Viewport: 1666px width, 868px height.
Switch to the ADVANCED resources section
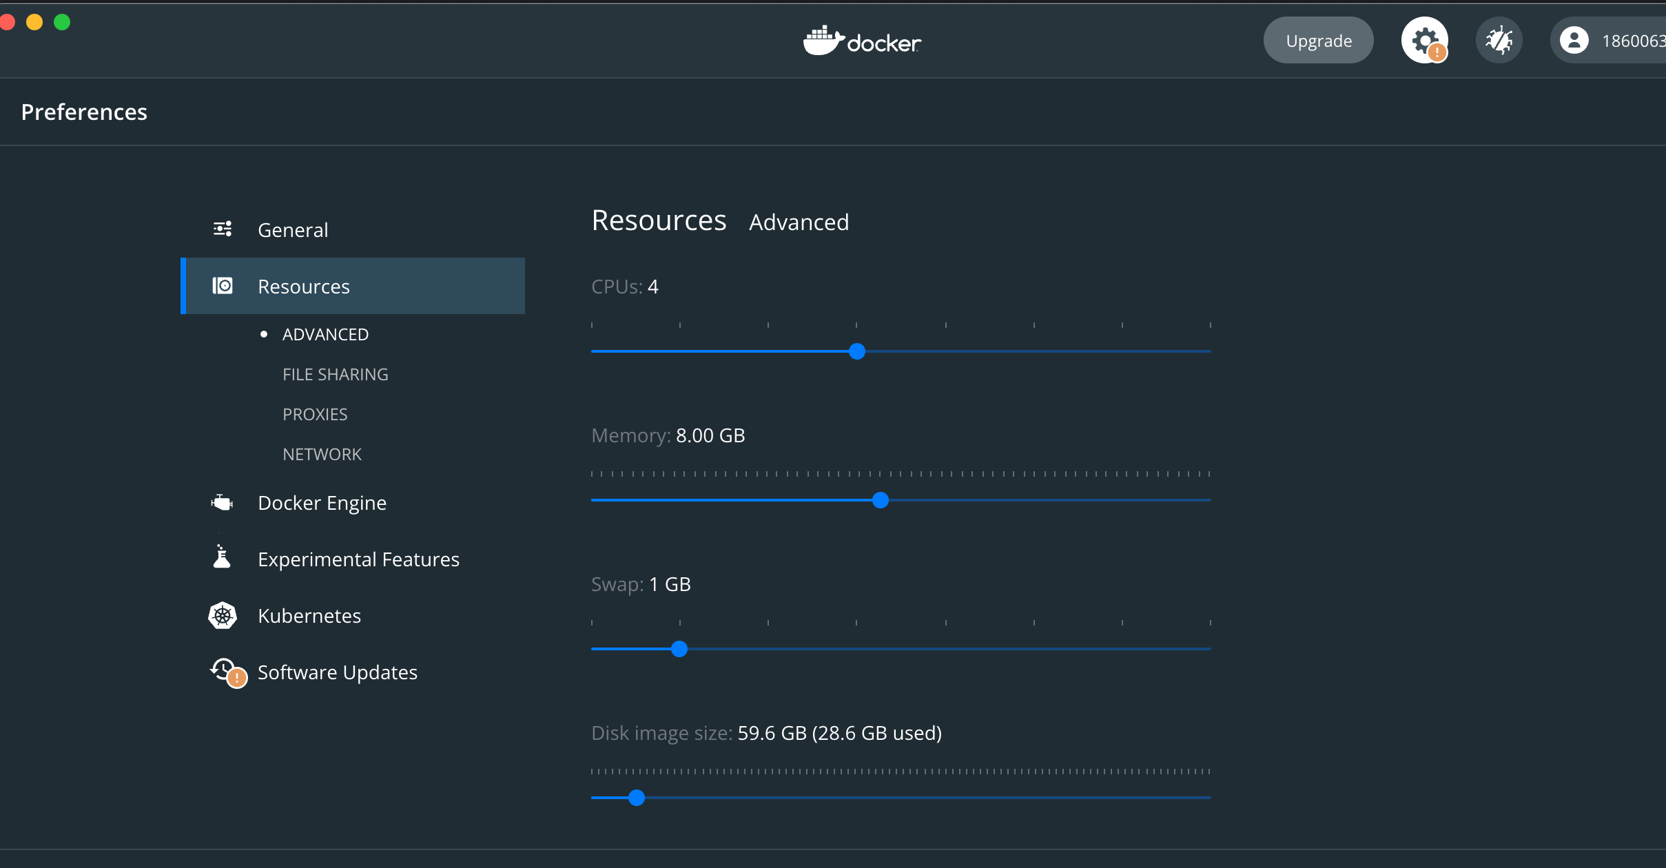[x=325, y=334]
